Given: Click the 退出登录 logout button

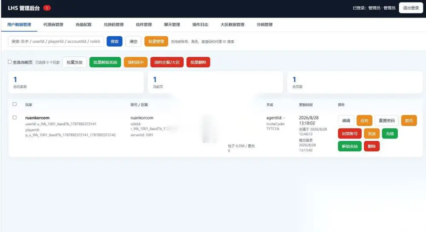Looking at the screenshot, I should (411, 8).
